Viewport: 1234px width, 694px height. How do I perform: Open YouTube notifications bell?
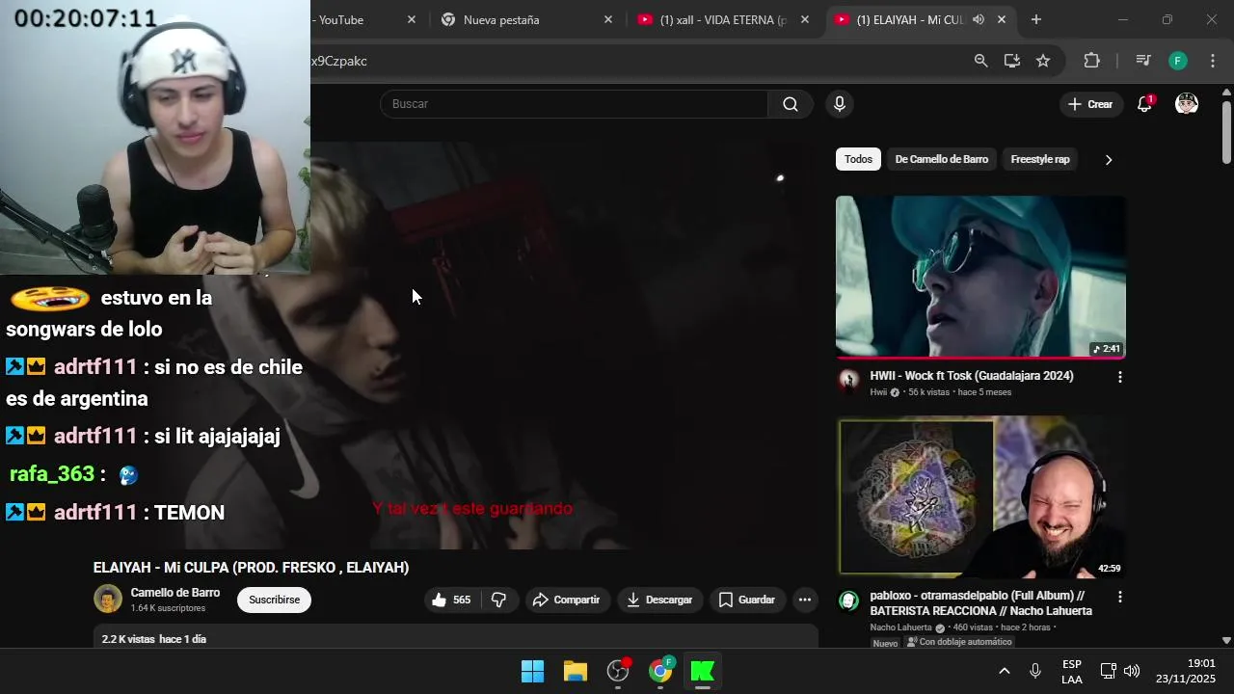[x=1144, y=104]
